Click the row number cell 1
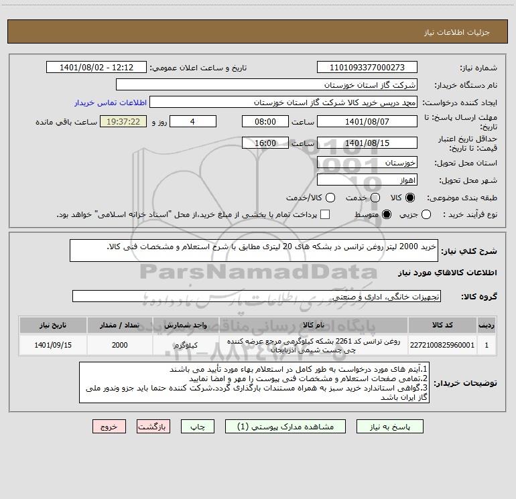The width and height of the screenshot is (516, 499). [487, 345]
